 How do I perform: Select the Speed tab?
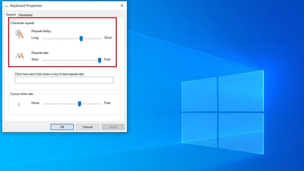[11, 14]
